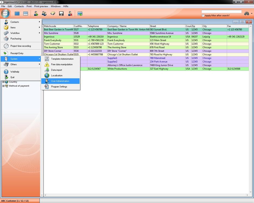This screenshot has width=254, height=203.
Task: Click the floppy disk save icon
Action: click(x=61, y=14)
